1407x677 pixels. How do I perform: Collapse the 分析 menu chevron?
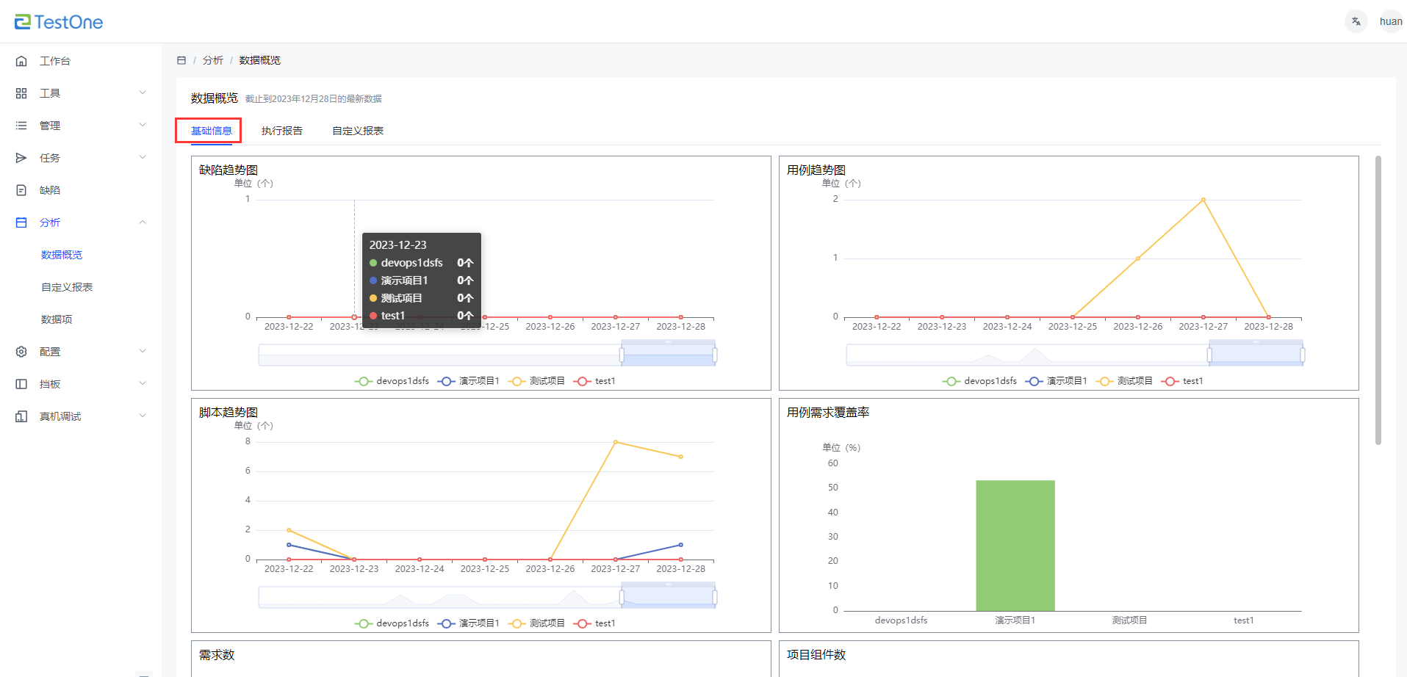[143, 222]
